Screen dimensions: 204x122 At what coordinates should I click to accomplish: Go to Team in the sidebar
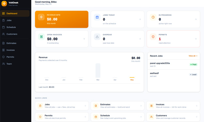click(15, 64)
